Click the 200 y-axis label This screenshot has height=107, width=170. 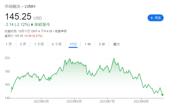pos(7,58)
